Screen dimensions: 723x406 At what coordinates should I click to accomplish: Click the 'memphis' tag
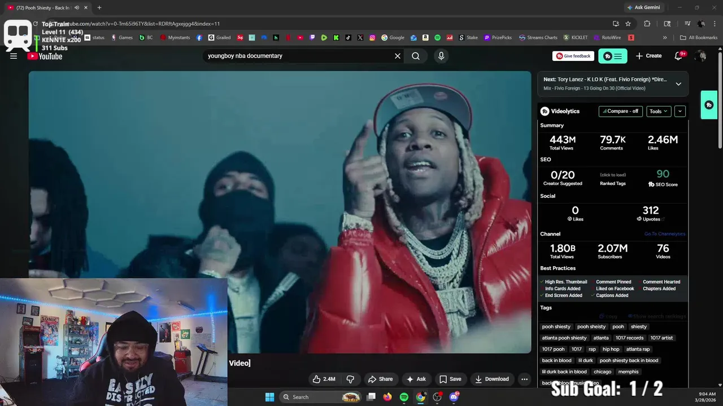[x=628, y=372]
